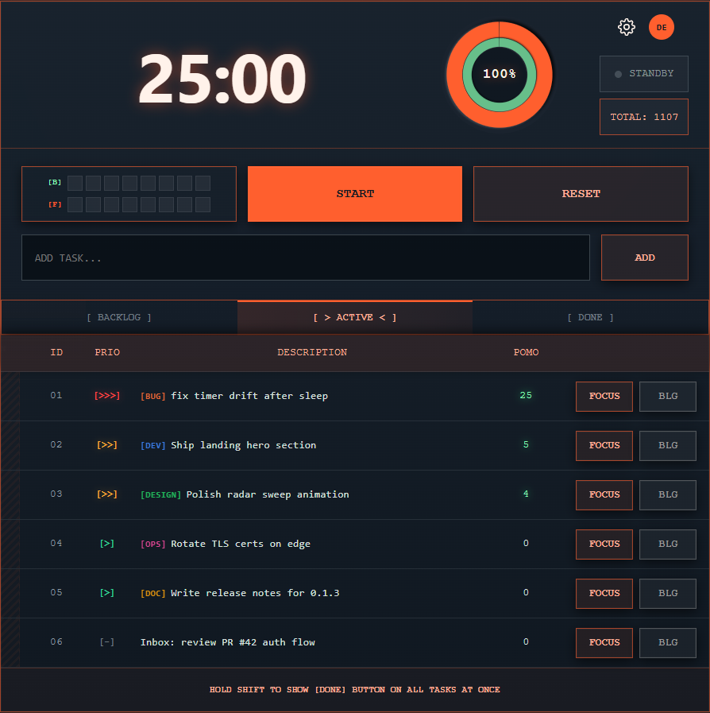Click the DESCRIPTION column header

(x=312, y=352)
